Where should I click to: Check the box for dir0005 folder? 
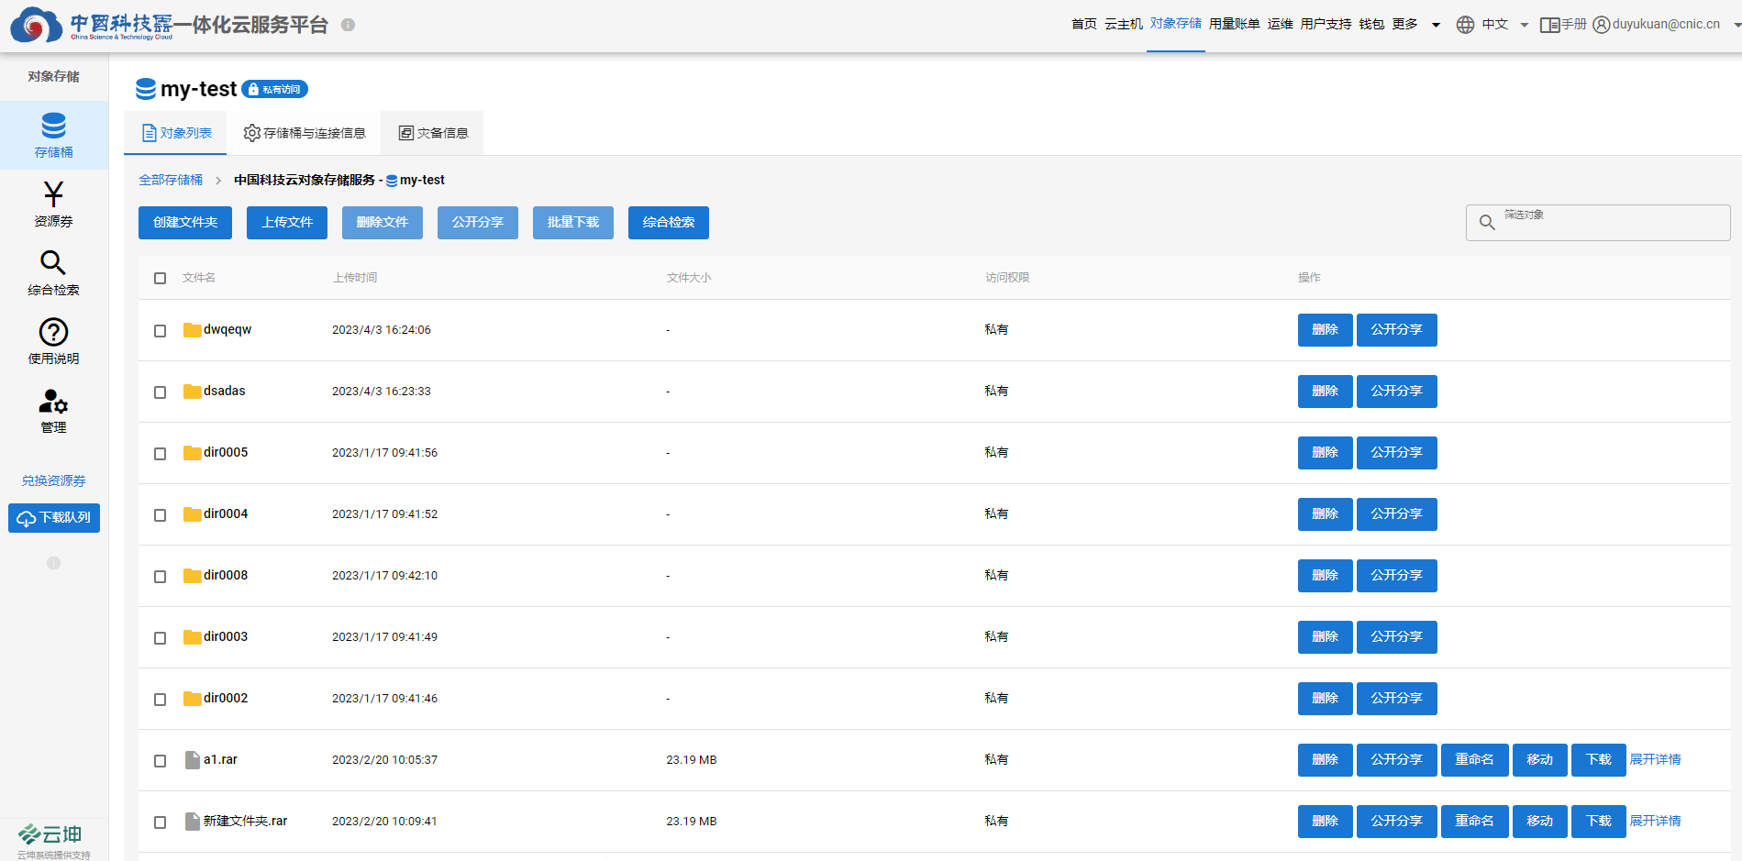tap(161, 453)
